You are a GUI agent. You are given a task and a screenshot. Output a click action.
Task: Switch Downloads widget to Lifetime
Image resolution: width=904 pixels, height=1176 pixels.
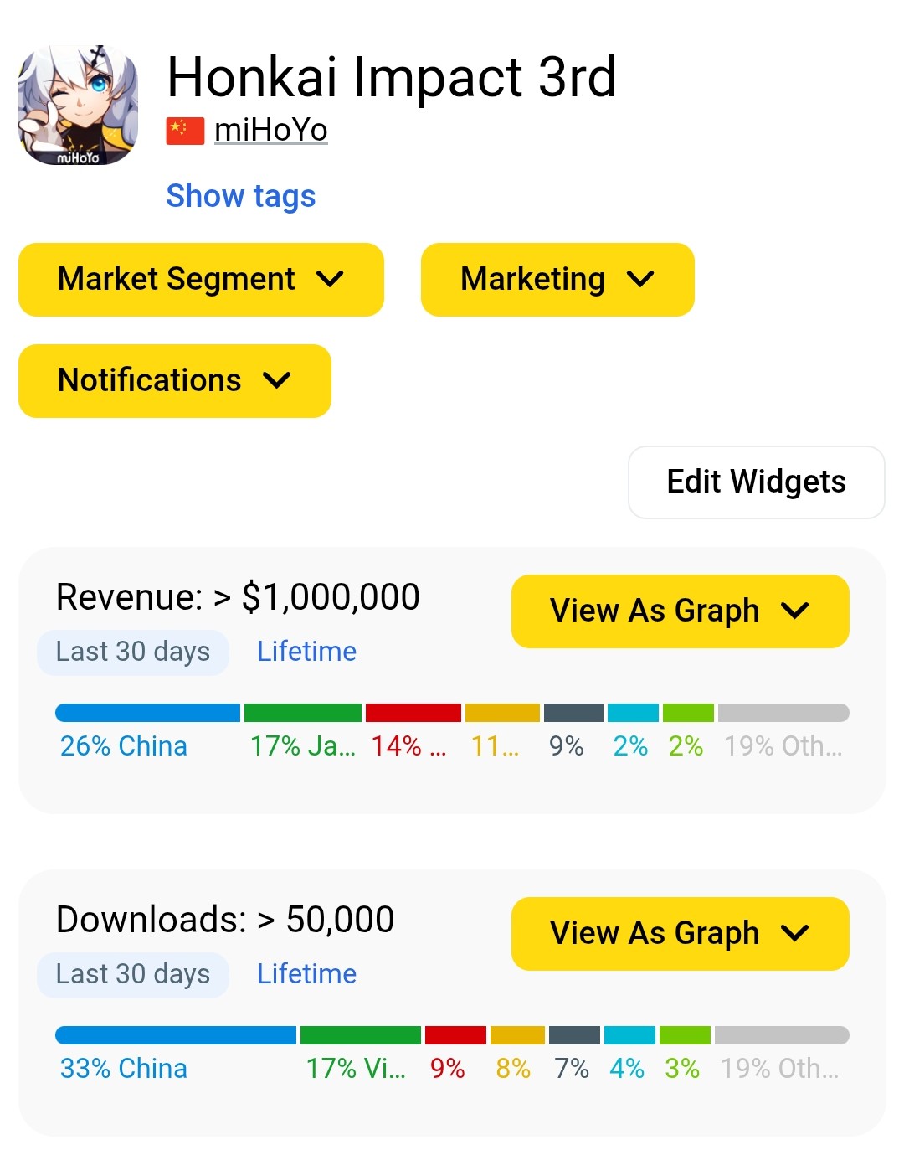pos(306,974)
